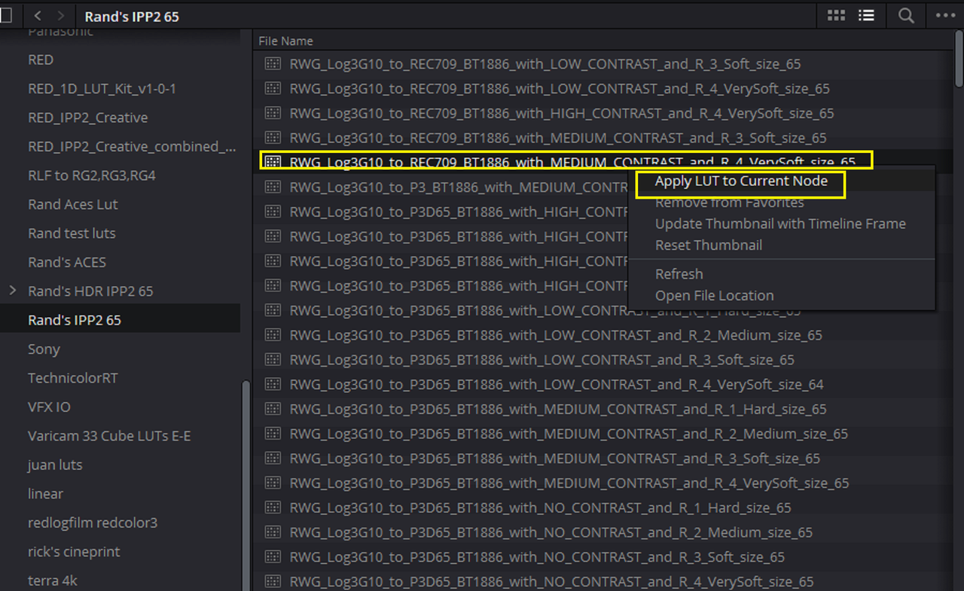Click LUT icon for REC709 LOW_CONTRAST R_4_VerySoft

(273, 89)
